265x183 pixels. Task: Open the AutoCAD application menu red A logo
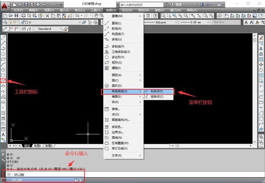(x=5, y=6)
